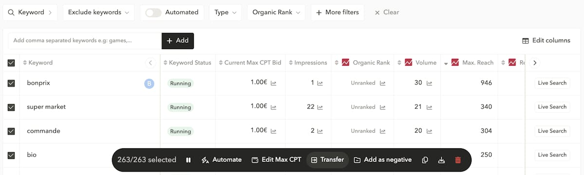Open the Exclude keywords dropdown
This screenshot has height=175, width=584.
[99, 13]
